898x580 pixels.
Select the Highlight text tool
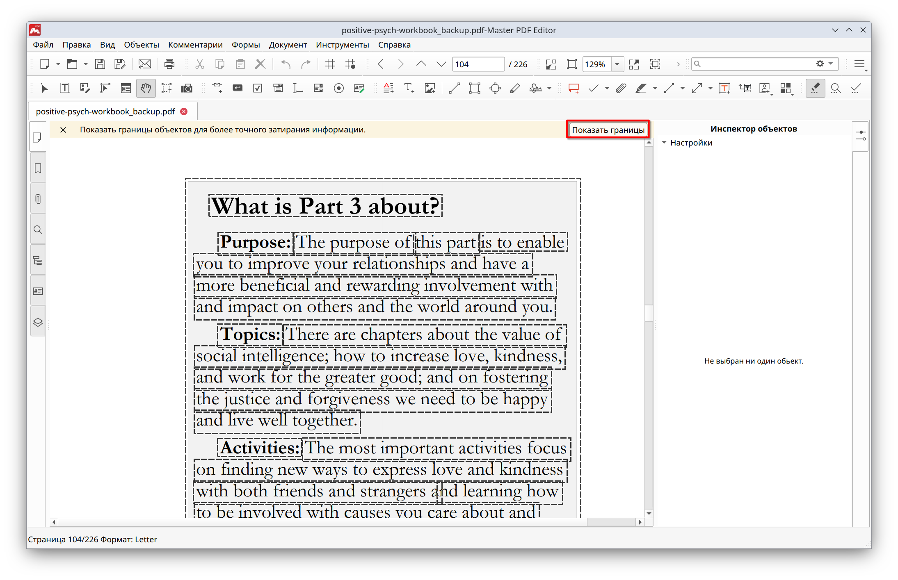click(641, 88)
